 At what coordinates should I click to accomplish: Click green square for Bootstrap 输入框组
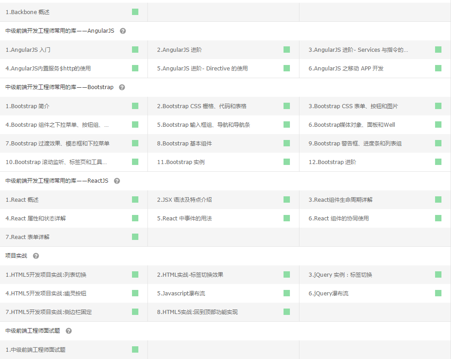[287, 125]
